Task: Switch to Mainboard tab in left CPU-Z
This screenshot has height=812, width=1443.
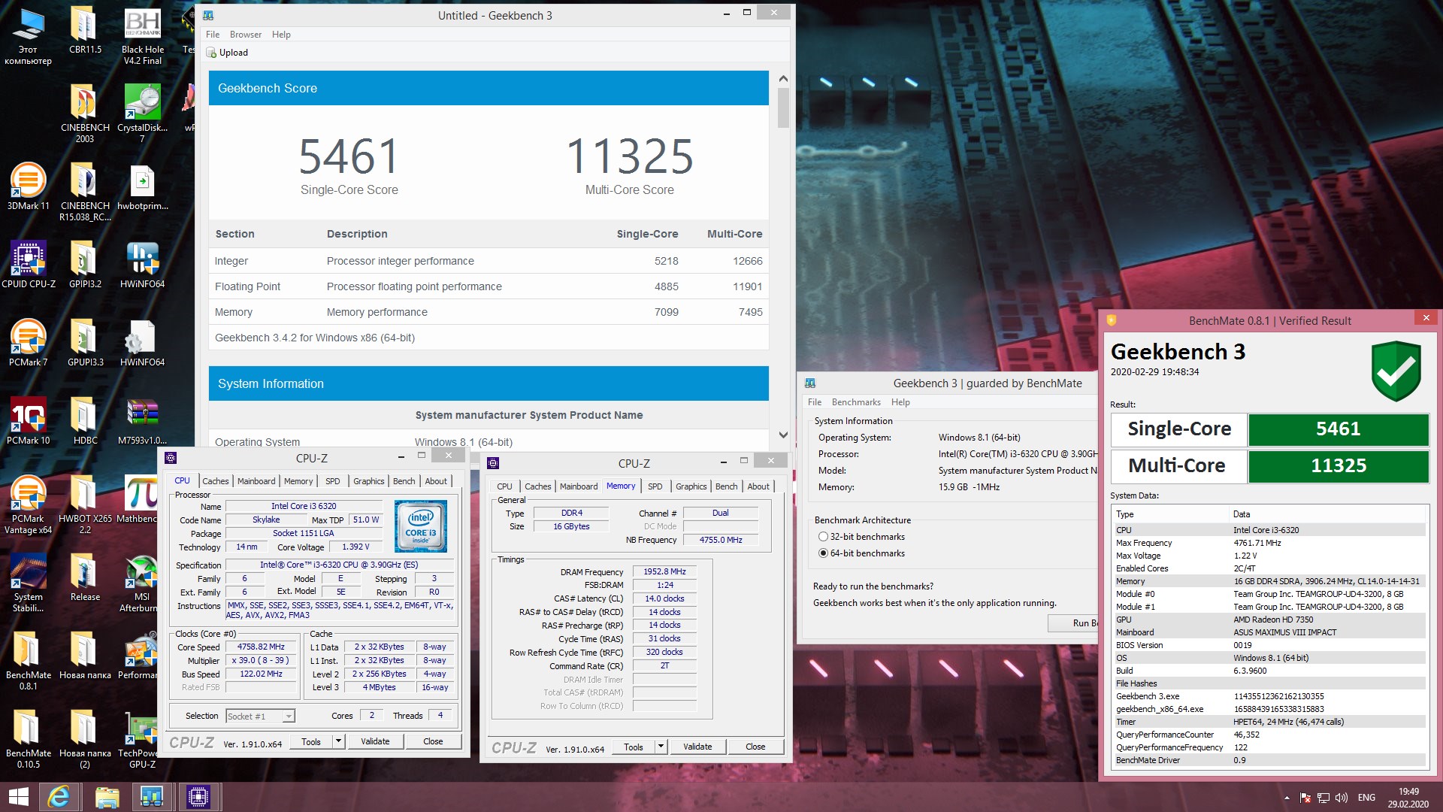Action: pos(256,481)
